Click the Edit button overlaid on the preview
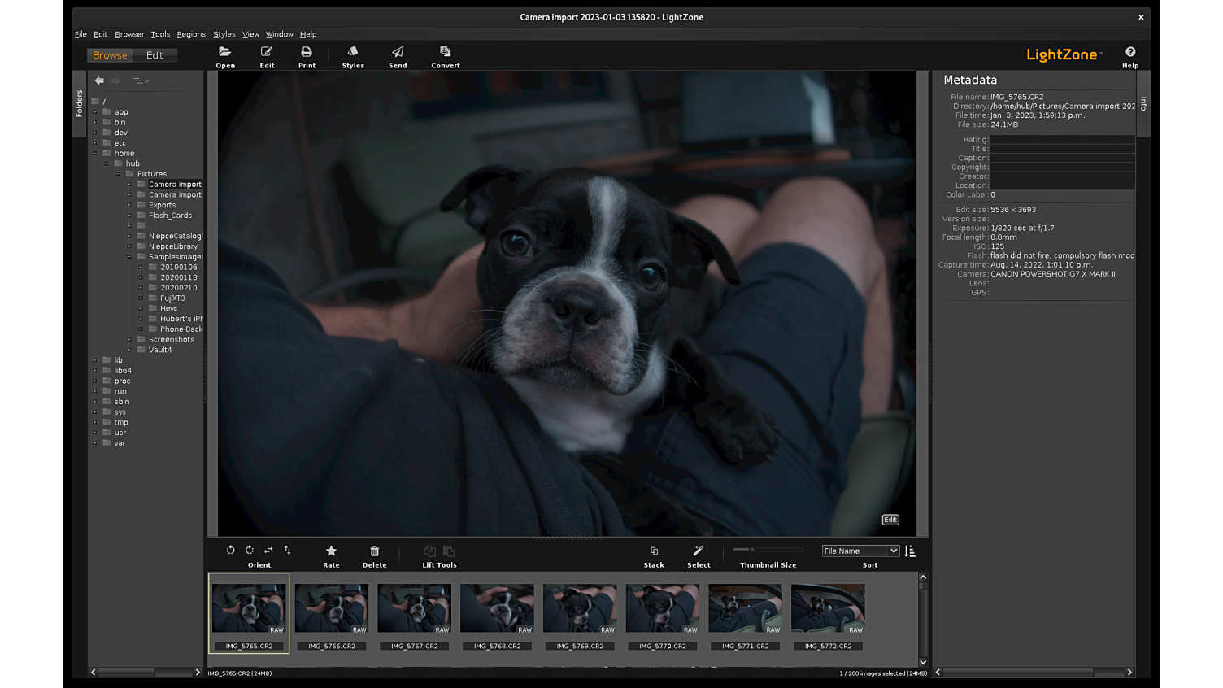1223x688 pixels. pos(890,520)
